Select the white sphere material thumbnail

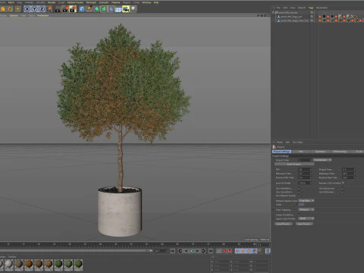point(9,265)
